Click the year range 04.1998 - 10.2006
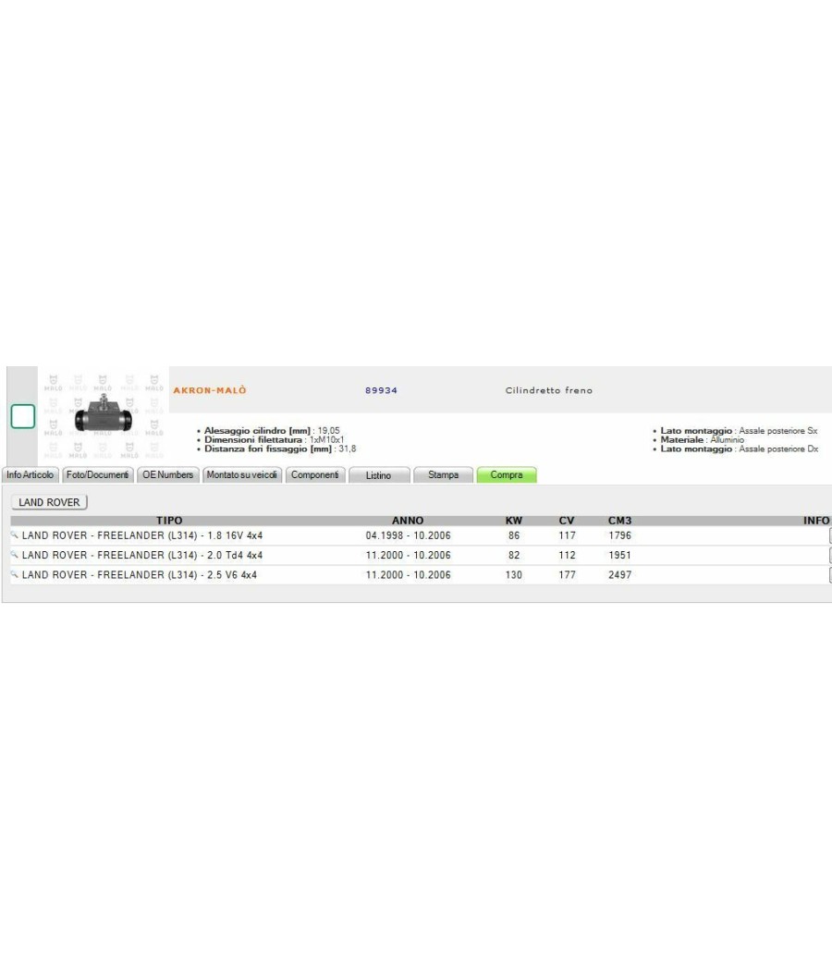 tap(408, 535)
